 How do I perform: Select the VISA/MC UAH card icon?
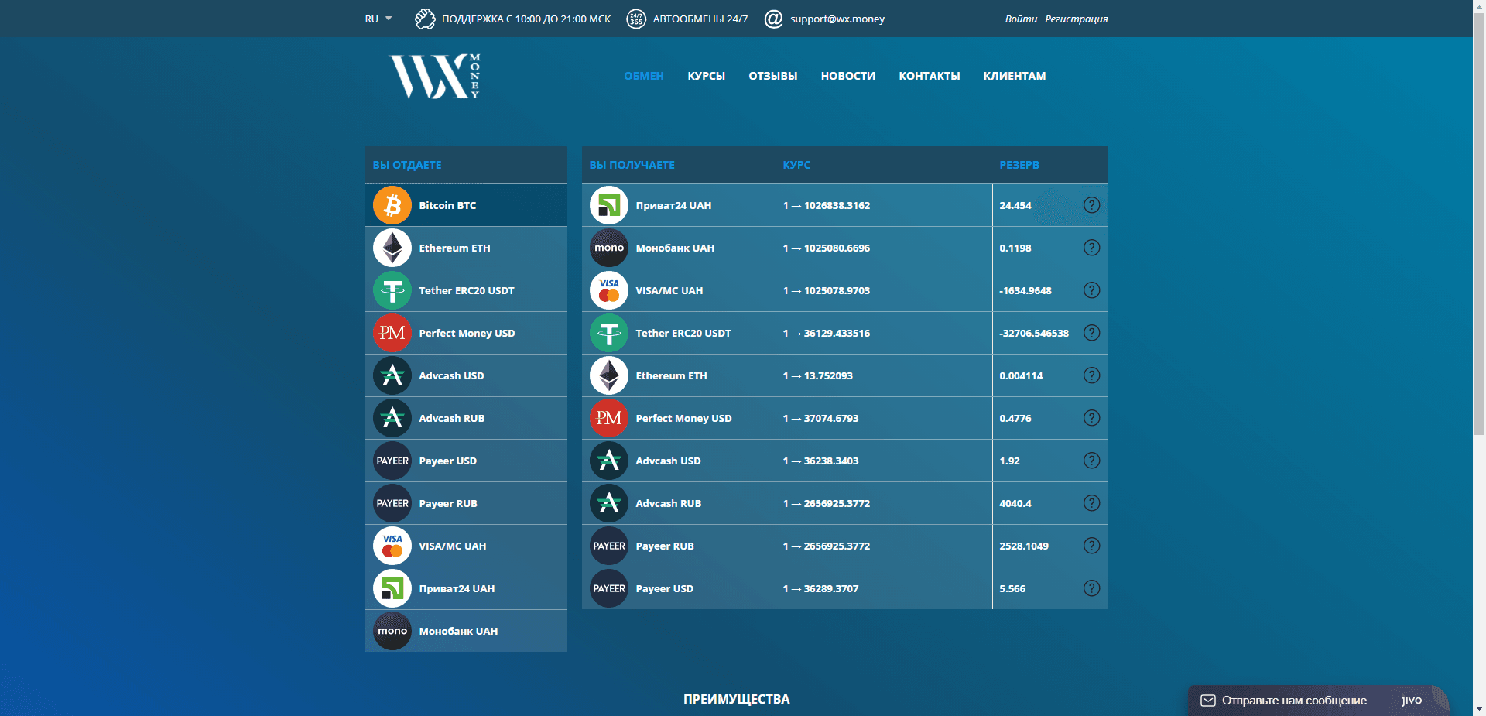coord(392,546)
